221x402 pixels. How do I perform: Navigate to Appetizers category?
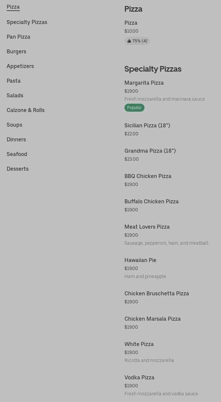pyautogui.click(x=20, y=66)
